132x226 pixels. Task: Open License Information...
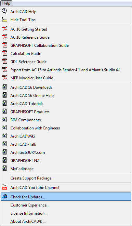(x=66, y=213)
